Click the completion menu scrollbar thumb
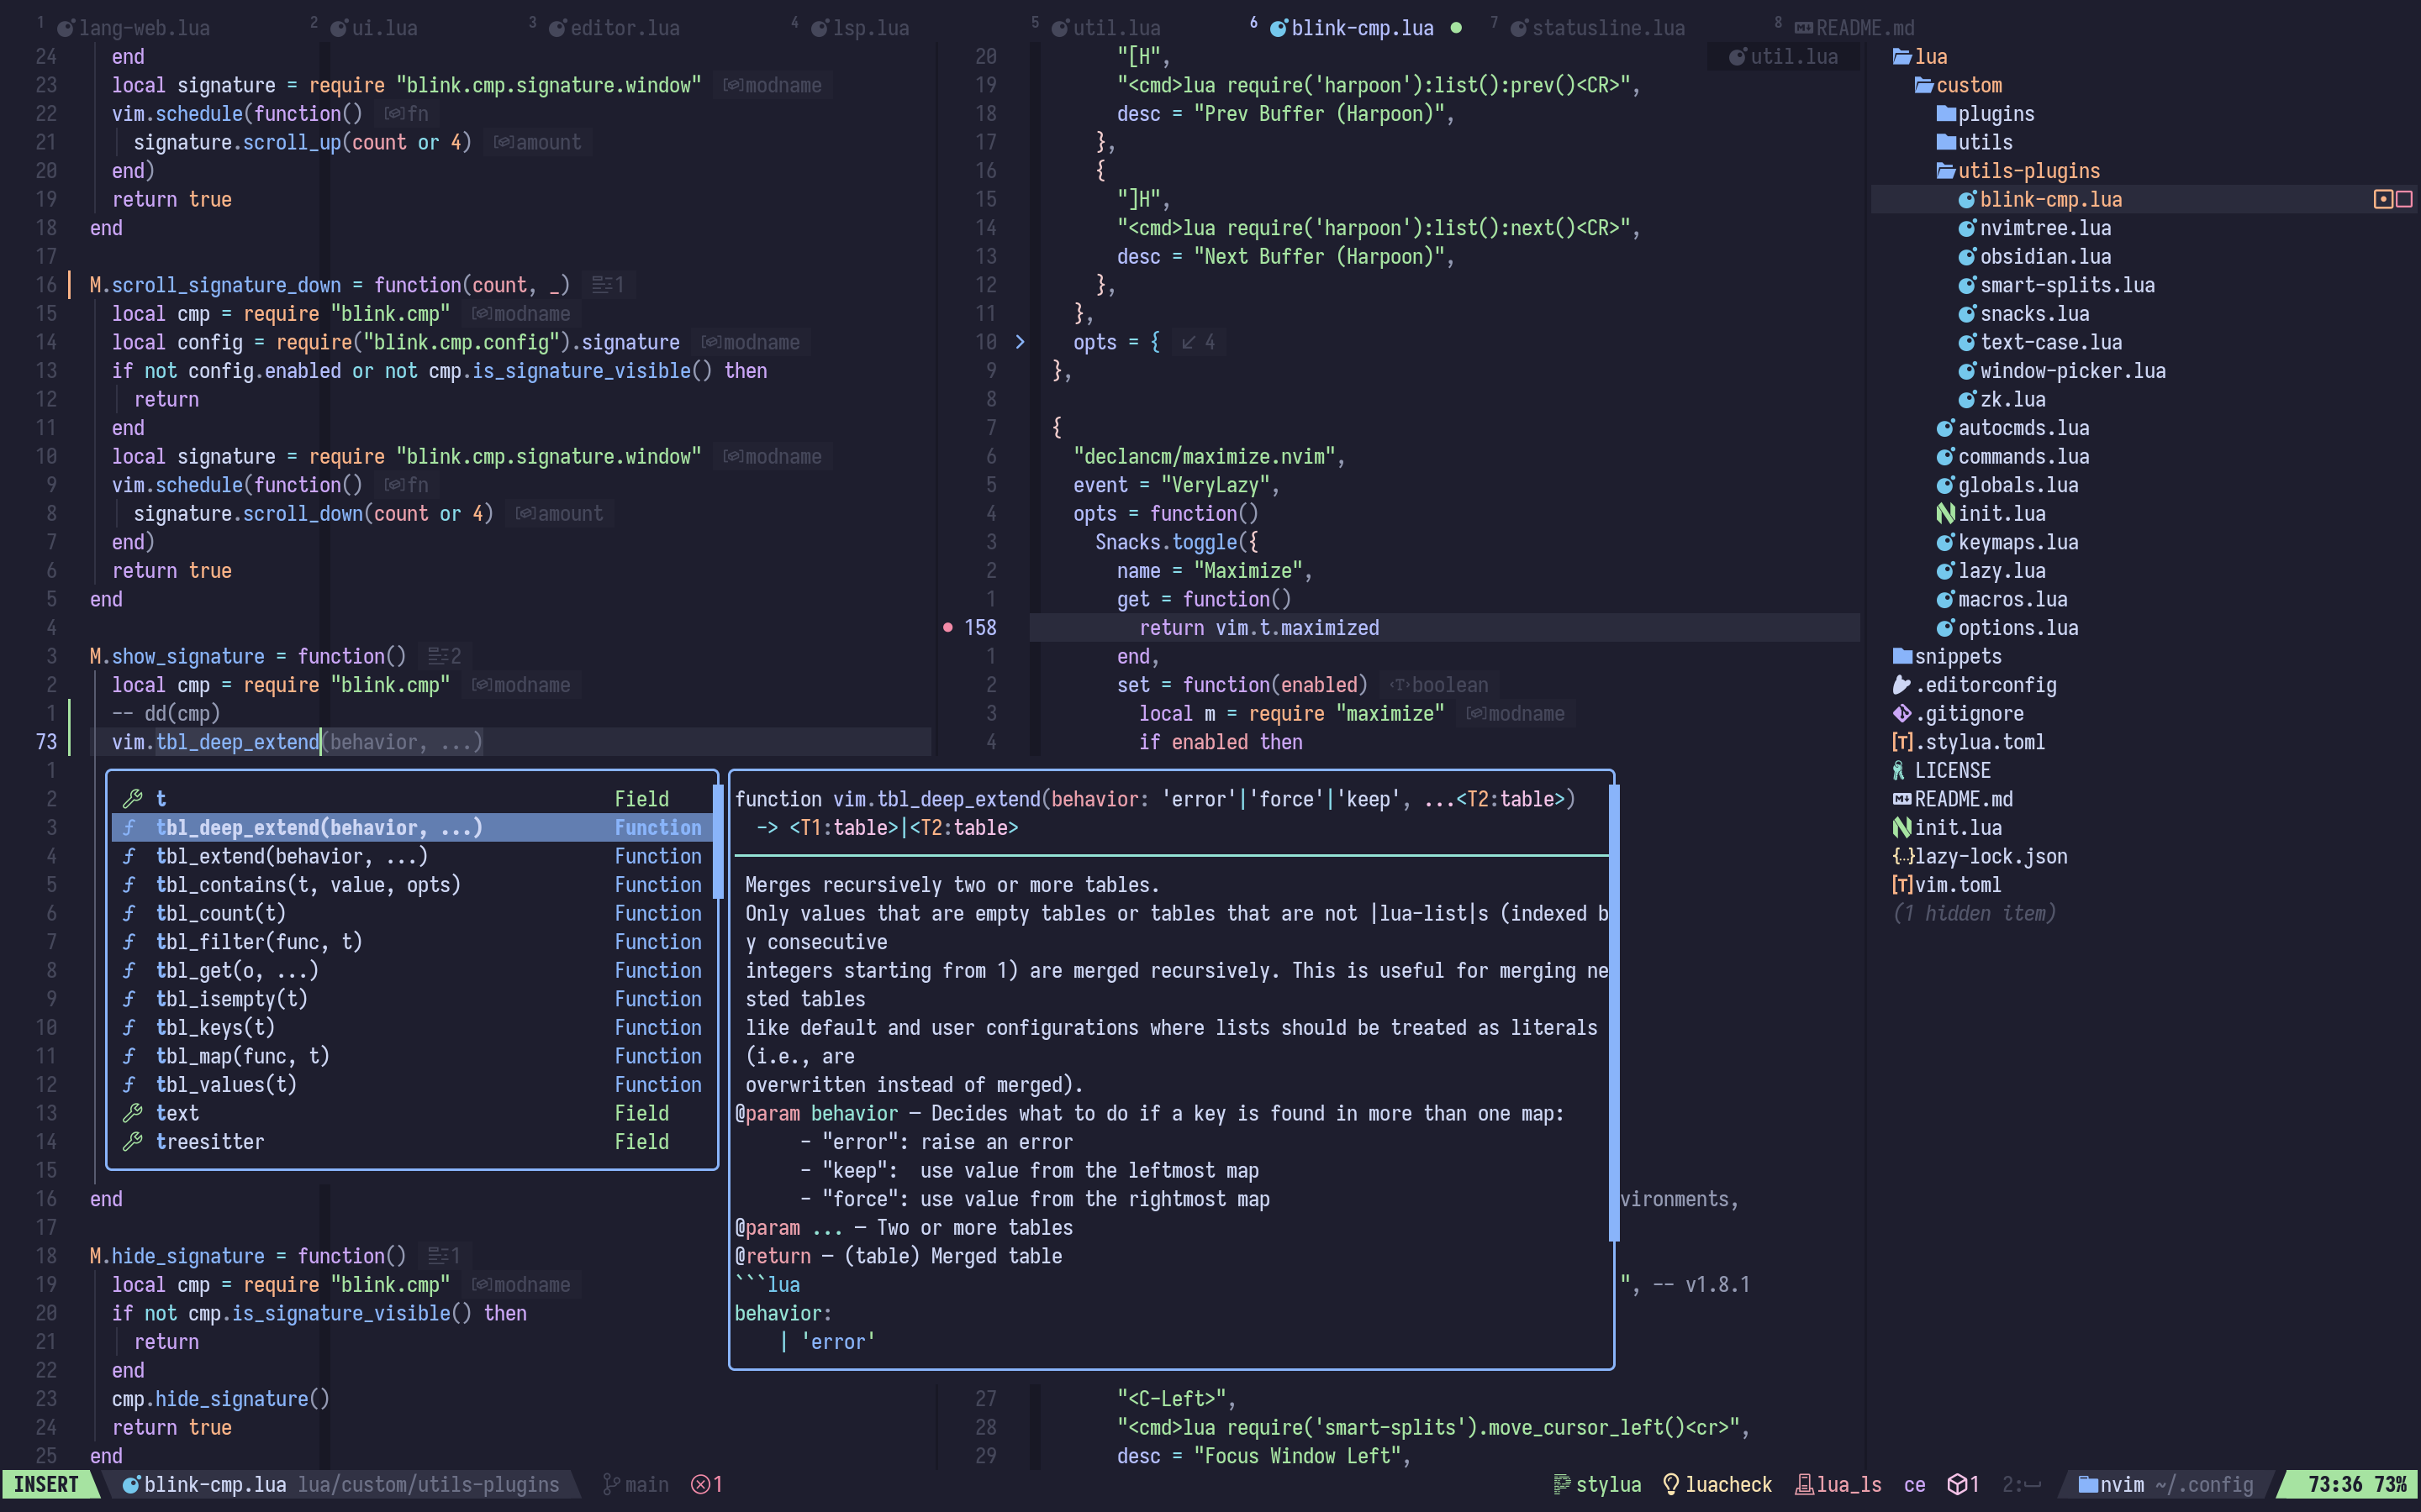The height and width of the screenshot is (1512, 2421). (x=717, y=842)
